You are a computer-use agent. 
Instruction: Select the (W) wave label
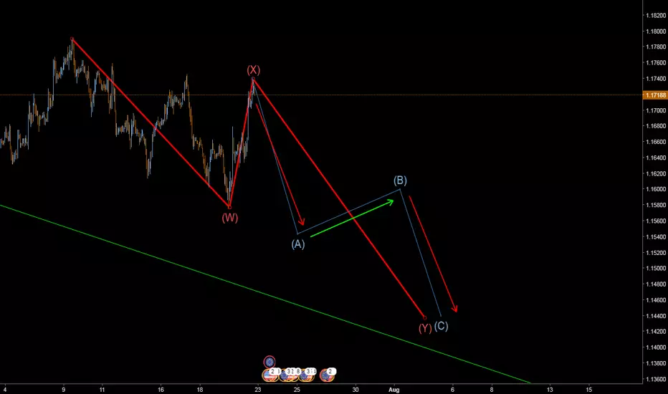pyautogui.click(x=229, y=218)
